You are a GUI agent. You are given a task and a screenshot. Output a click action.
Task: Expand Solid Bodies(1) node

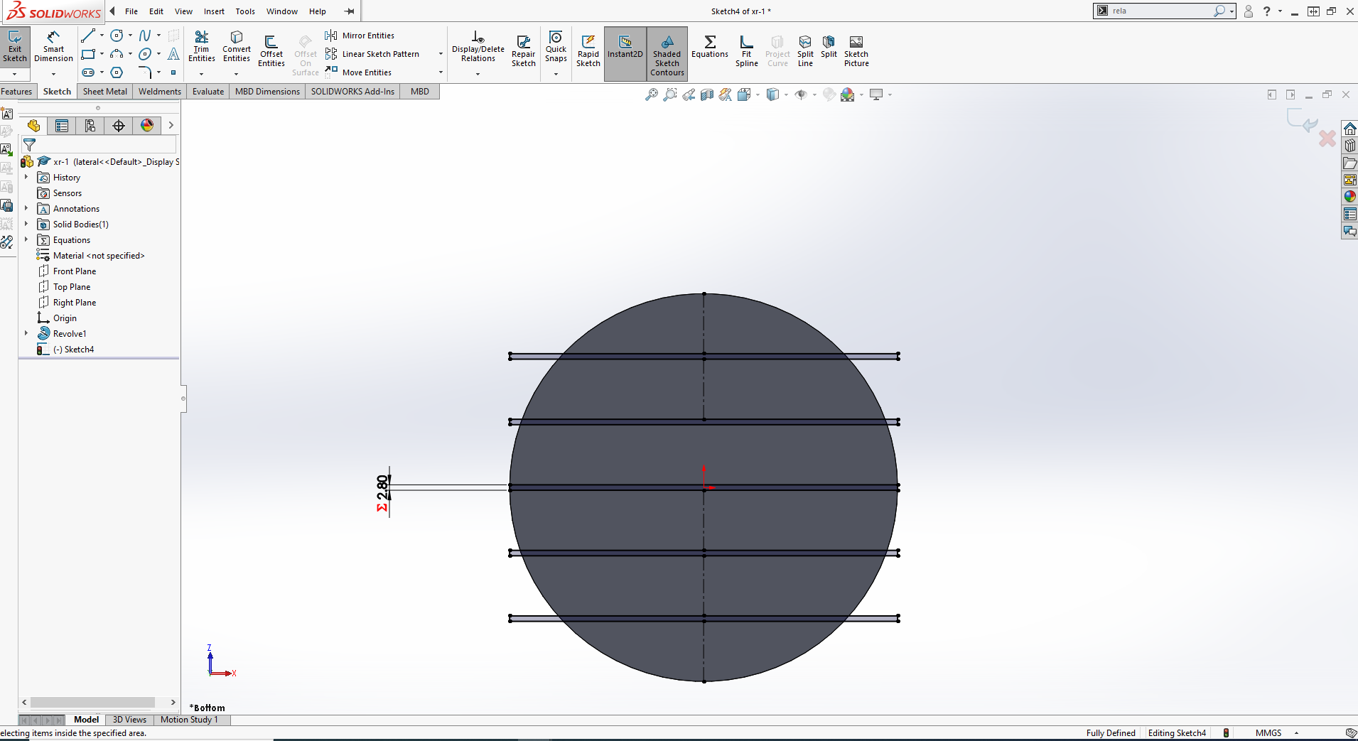pos(26,224)
